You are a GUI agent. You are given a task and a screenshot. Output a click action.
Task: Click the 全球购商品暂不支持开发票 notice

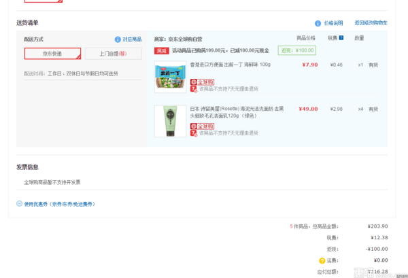(52, 182)
